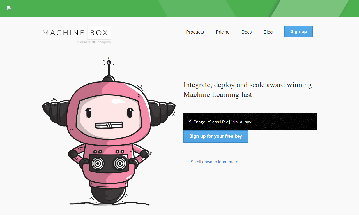Open the Docs link
Screen dimensions: 359x224
tap(247, 32)
